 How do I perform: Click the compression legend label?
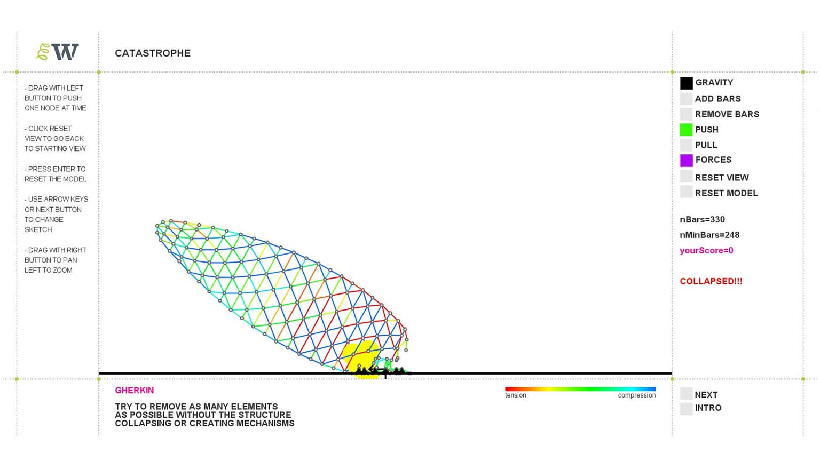[637, 395]
